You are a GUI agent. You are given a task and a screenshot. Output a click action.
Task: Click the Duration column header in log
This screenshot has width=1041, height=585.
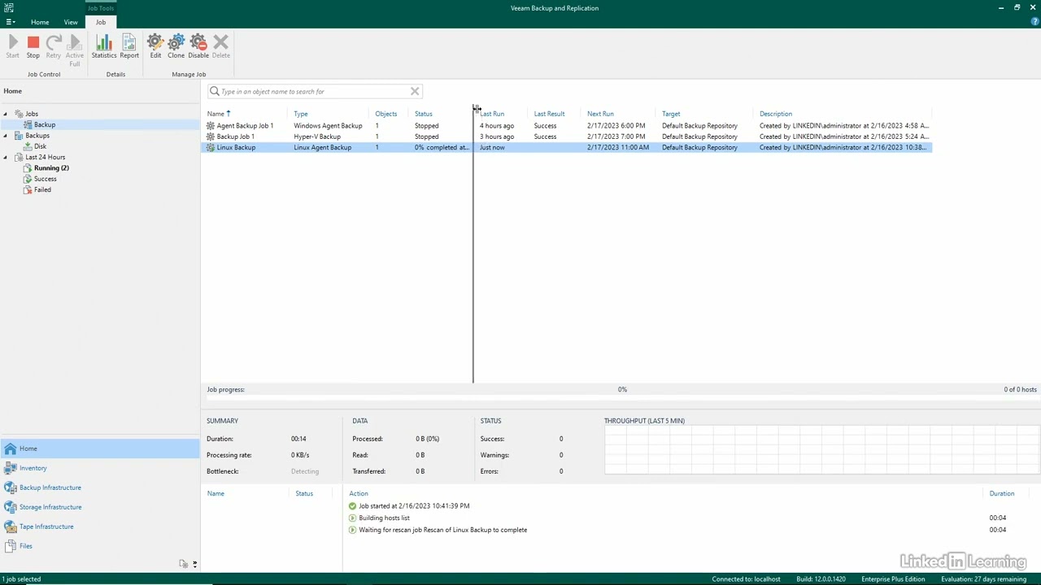pyautogui.click(x=1002, y=493)
